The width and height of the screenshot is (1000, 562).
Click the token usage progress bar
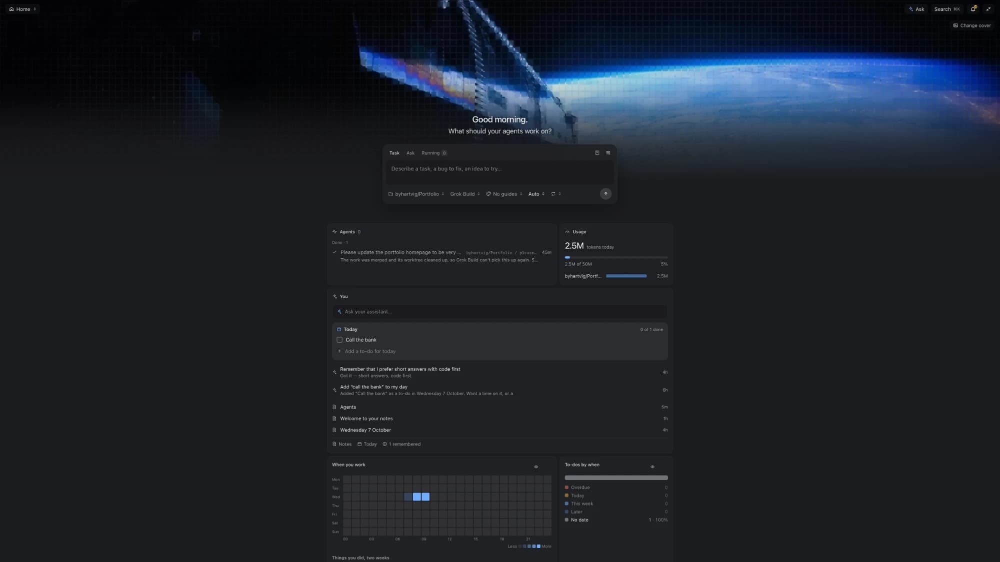click(616, 257)
